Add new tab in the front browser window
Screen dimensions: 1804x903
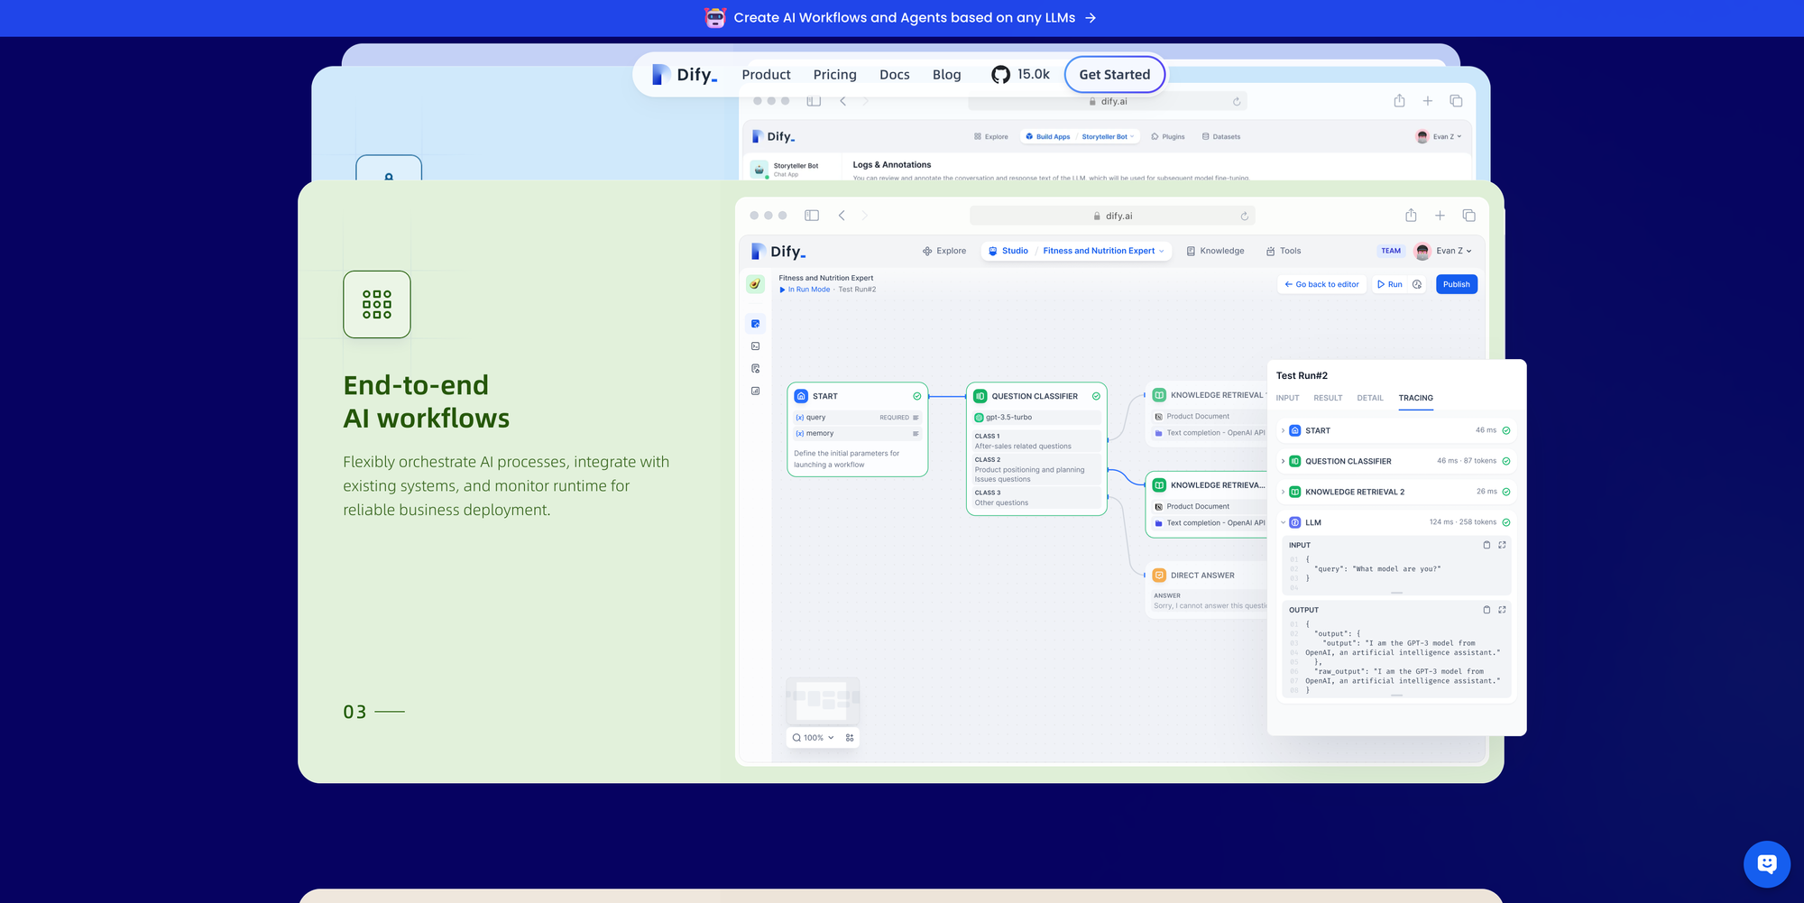tap(1440, 216)
